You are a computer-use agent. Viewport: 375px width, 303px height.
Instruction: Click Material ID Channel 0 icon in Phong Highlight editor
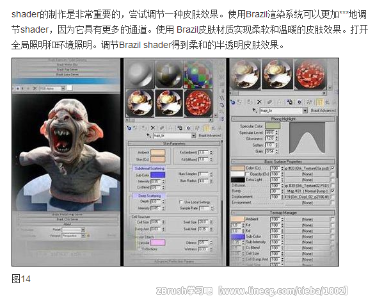[299, 102]
